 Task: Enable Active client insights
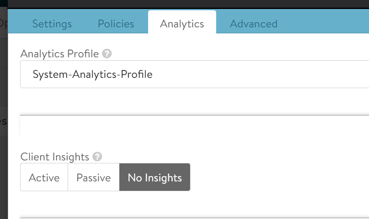pos(44,178)
